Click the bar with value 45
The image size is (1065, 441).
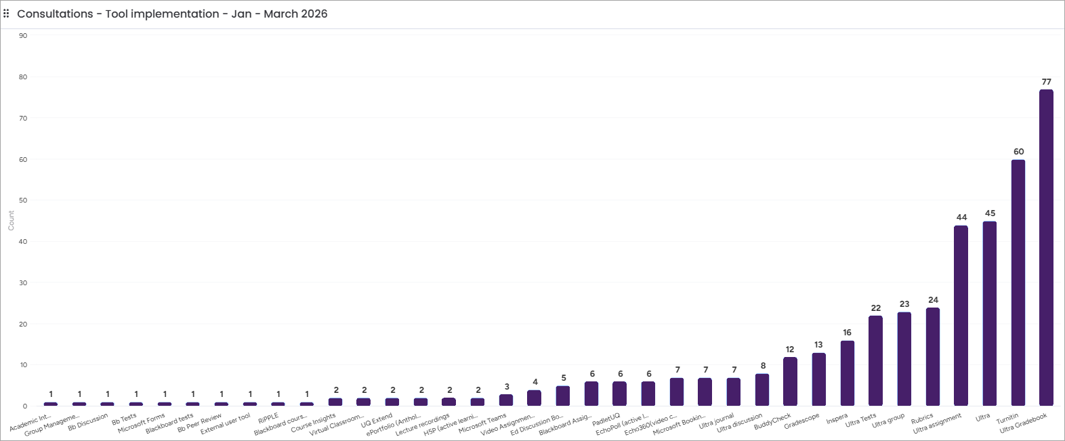pos(989,314)
